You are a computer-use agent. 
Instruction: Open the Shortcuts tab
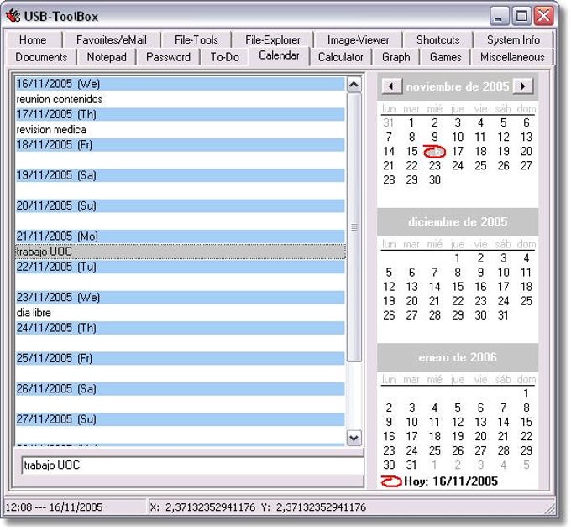click(x=438, y=39)
